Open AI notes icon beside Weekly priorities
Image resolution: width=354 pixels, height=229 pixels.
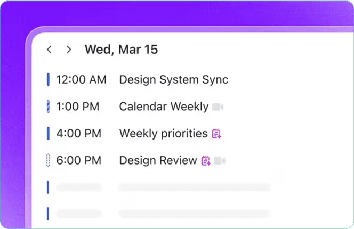(216, 134)
